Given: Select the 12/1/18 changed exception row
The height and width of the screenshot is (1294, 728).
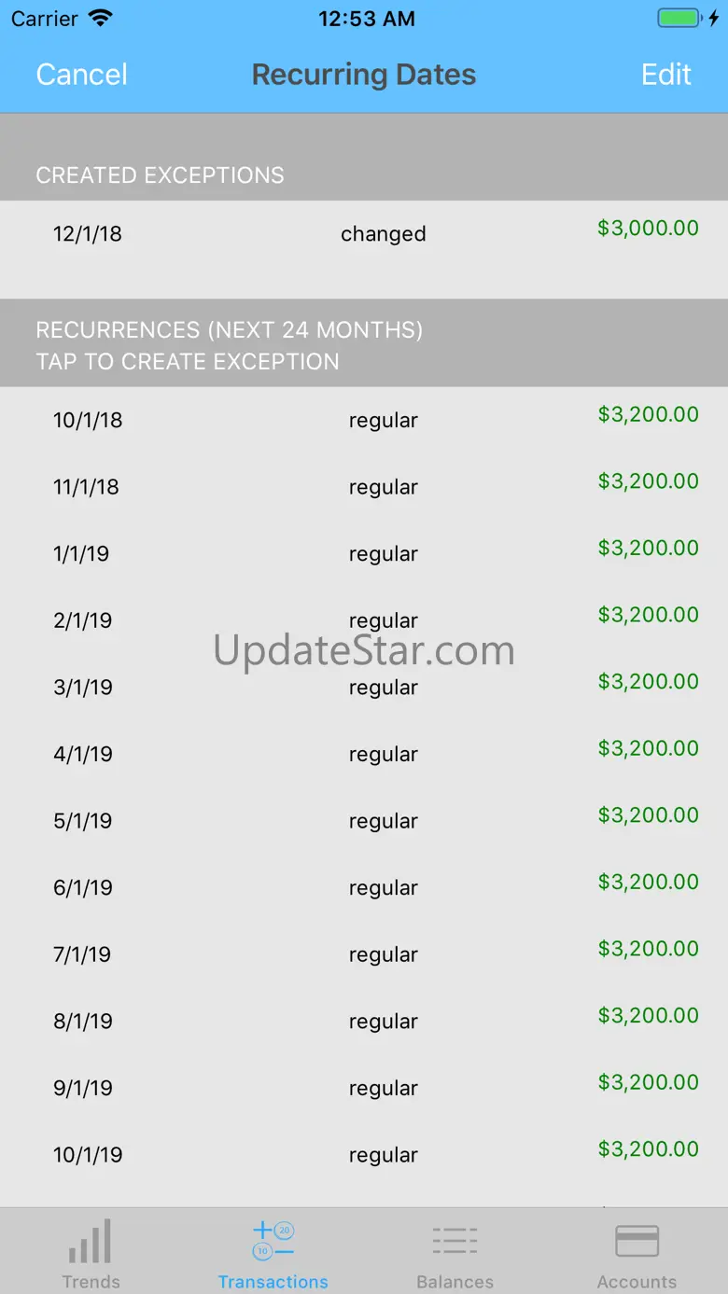Looking at the screenshot, I should 364,234.
